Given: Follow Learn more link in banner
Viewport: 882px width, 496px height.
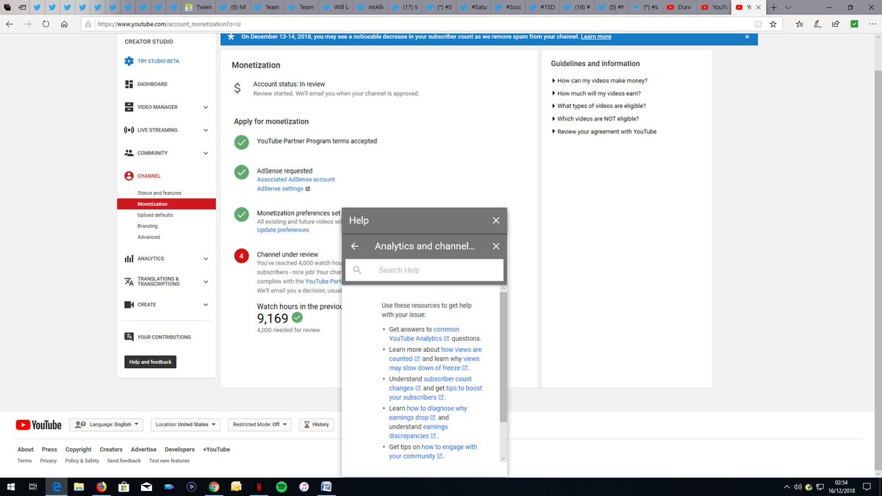Looking at the screenshot, I should (596, 37).
